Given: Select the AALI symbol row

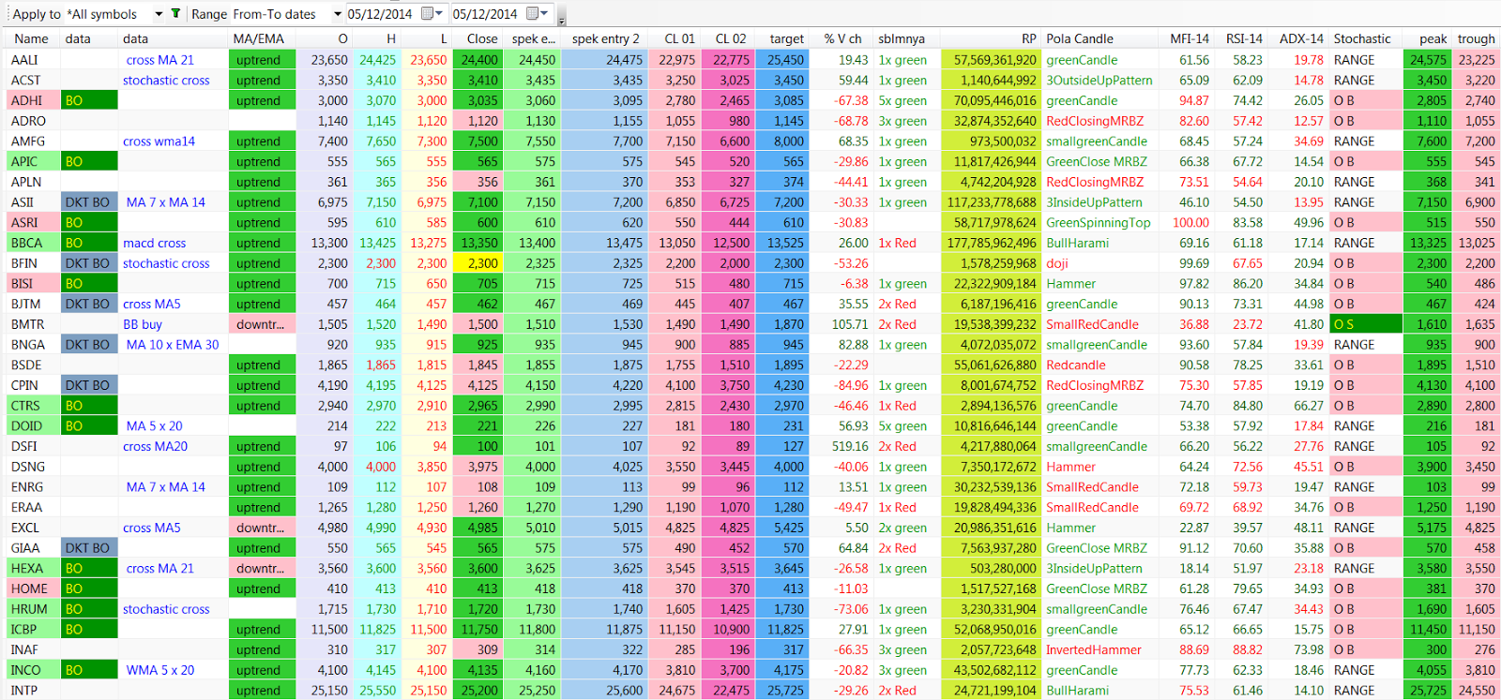Looking at the screenshot, I should pos(750,59).
